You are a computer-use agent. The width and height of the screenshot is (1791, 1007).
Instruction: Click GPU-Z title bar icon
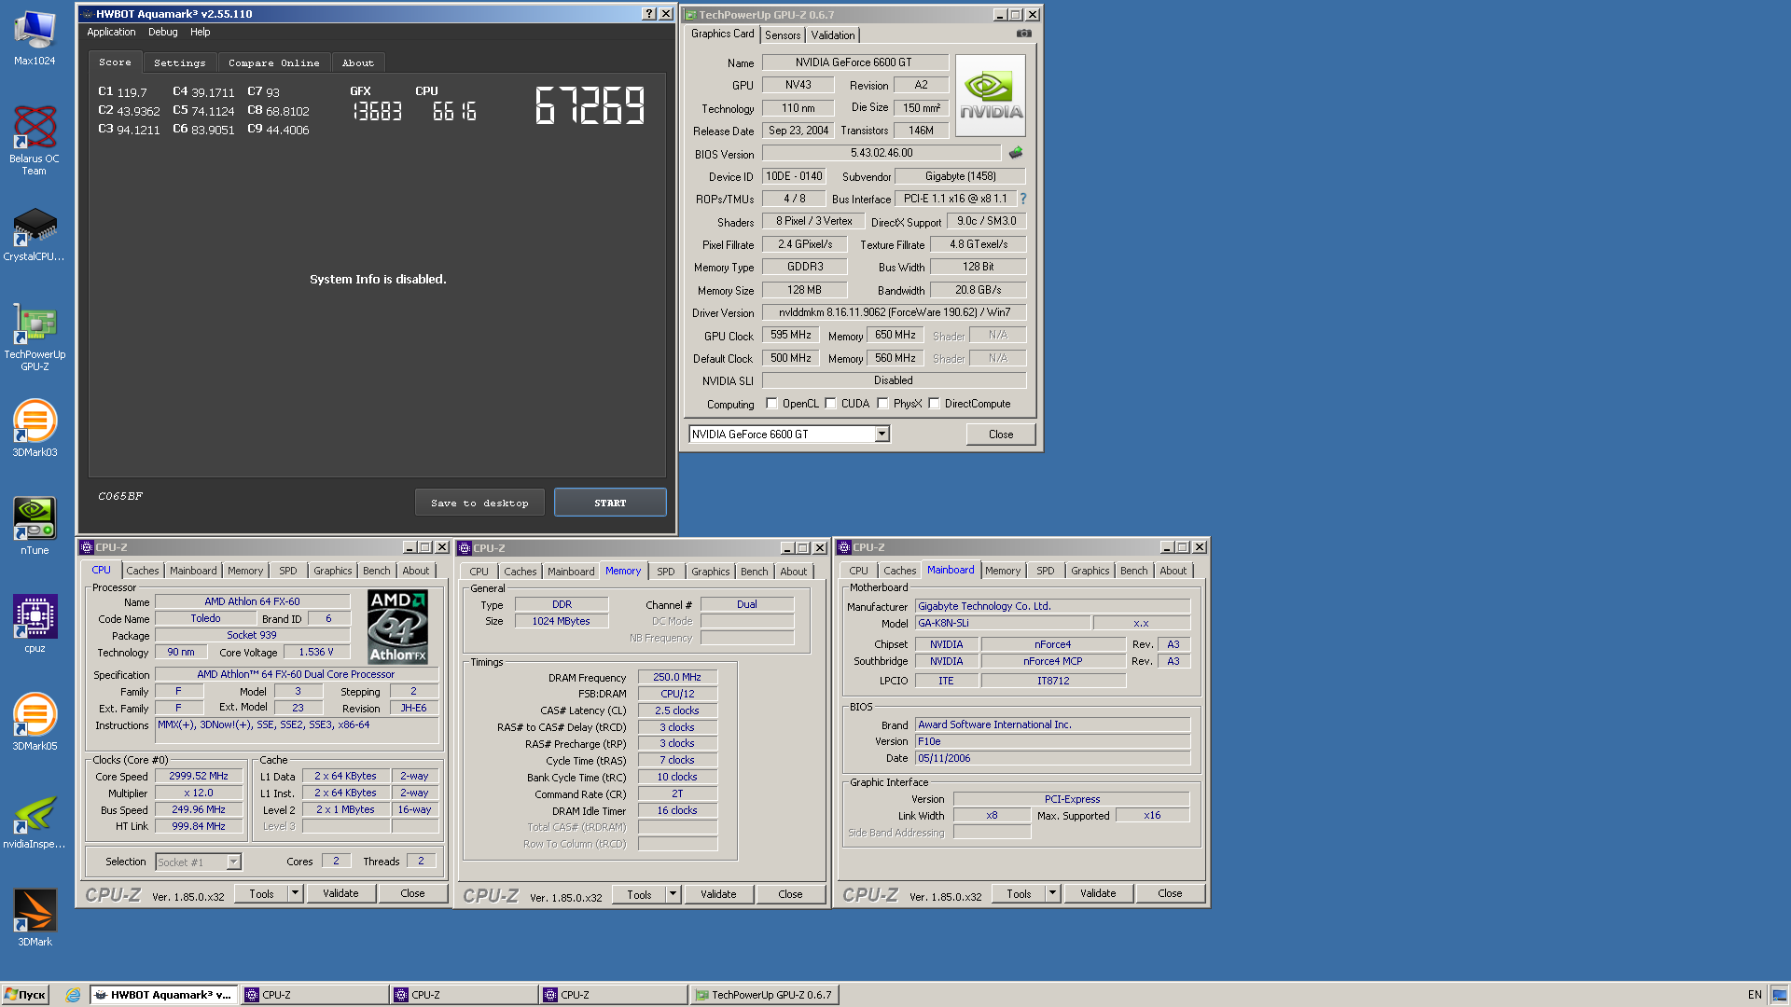point(691,15)
